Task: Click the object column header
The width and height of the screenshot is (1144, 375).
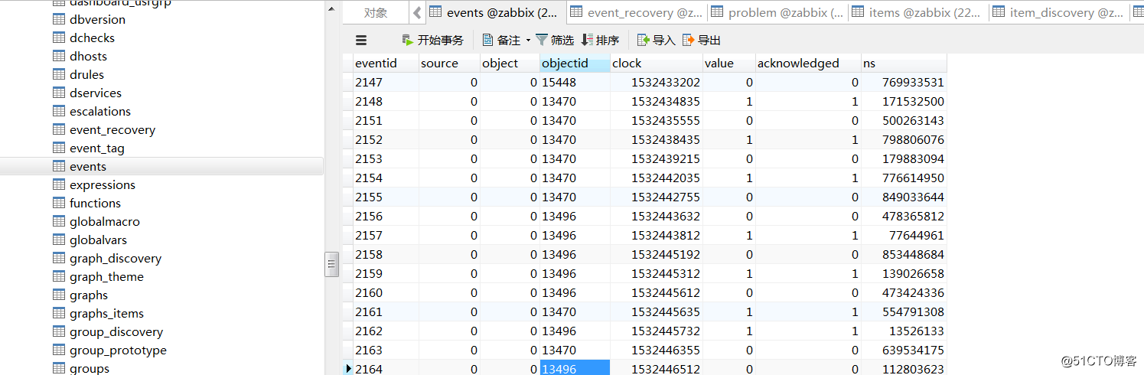Action: coord(510,64)
